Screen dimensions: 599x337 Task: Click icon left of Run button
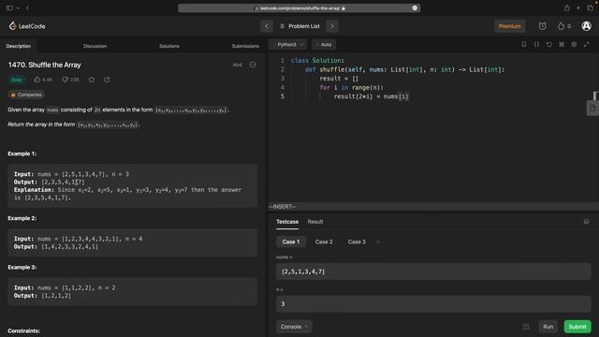pyautogui.click(x=526, y=327)
